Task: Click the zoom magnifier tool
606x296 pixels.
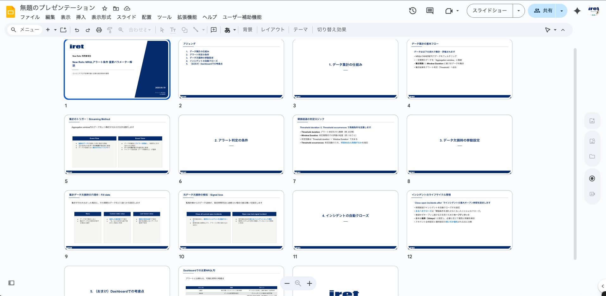Action: pos(121,30)
